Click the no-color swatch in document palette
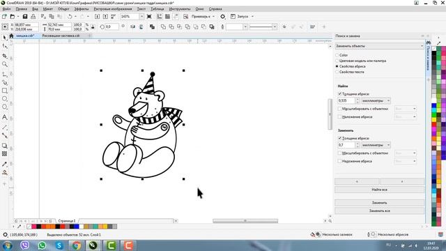This screenshot has height=251, width=446. [29, 227]
